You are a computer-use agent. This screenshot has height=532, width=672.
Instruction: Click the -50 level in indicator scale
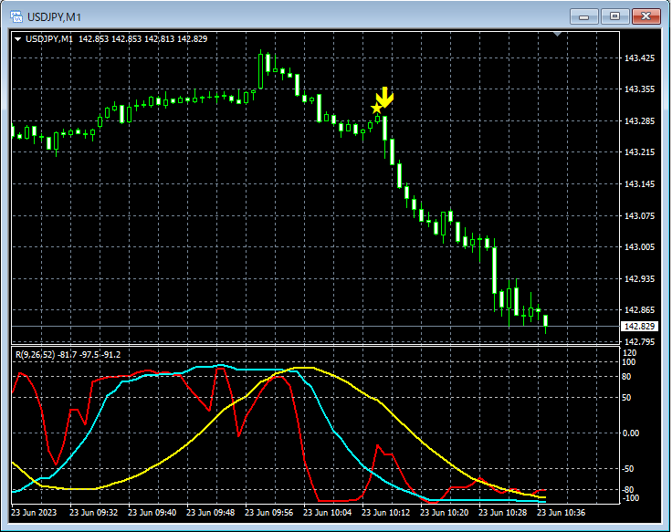click(628, 469)
